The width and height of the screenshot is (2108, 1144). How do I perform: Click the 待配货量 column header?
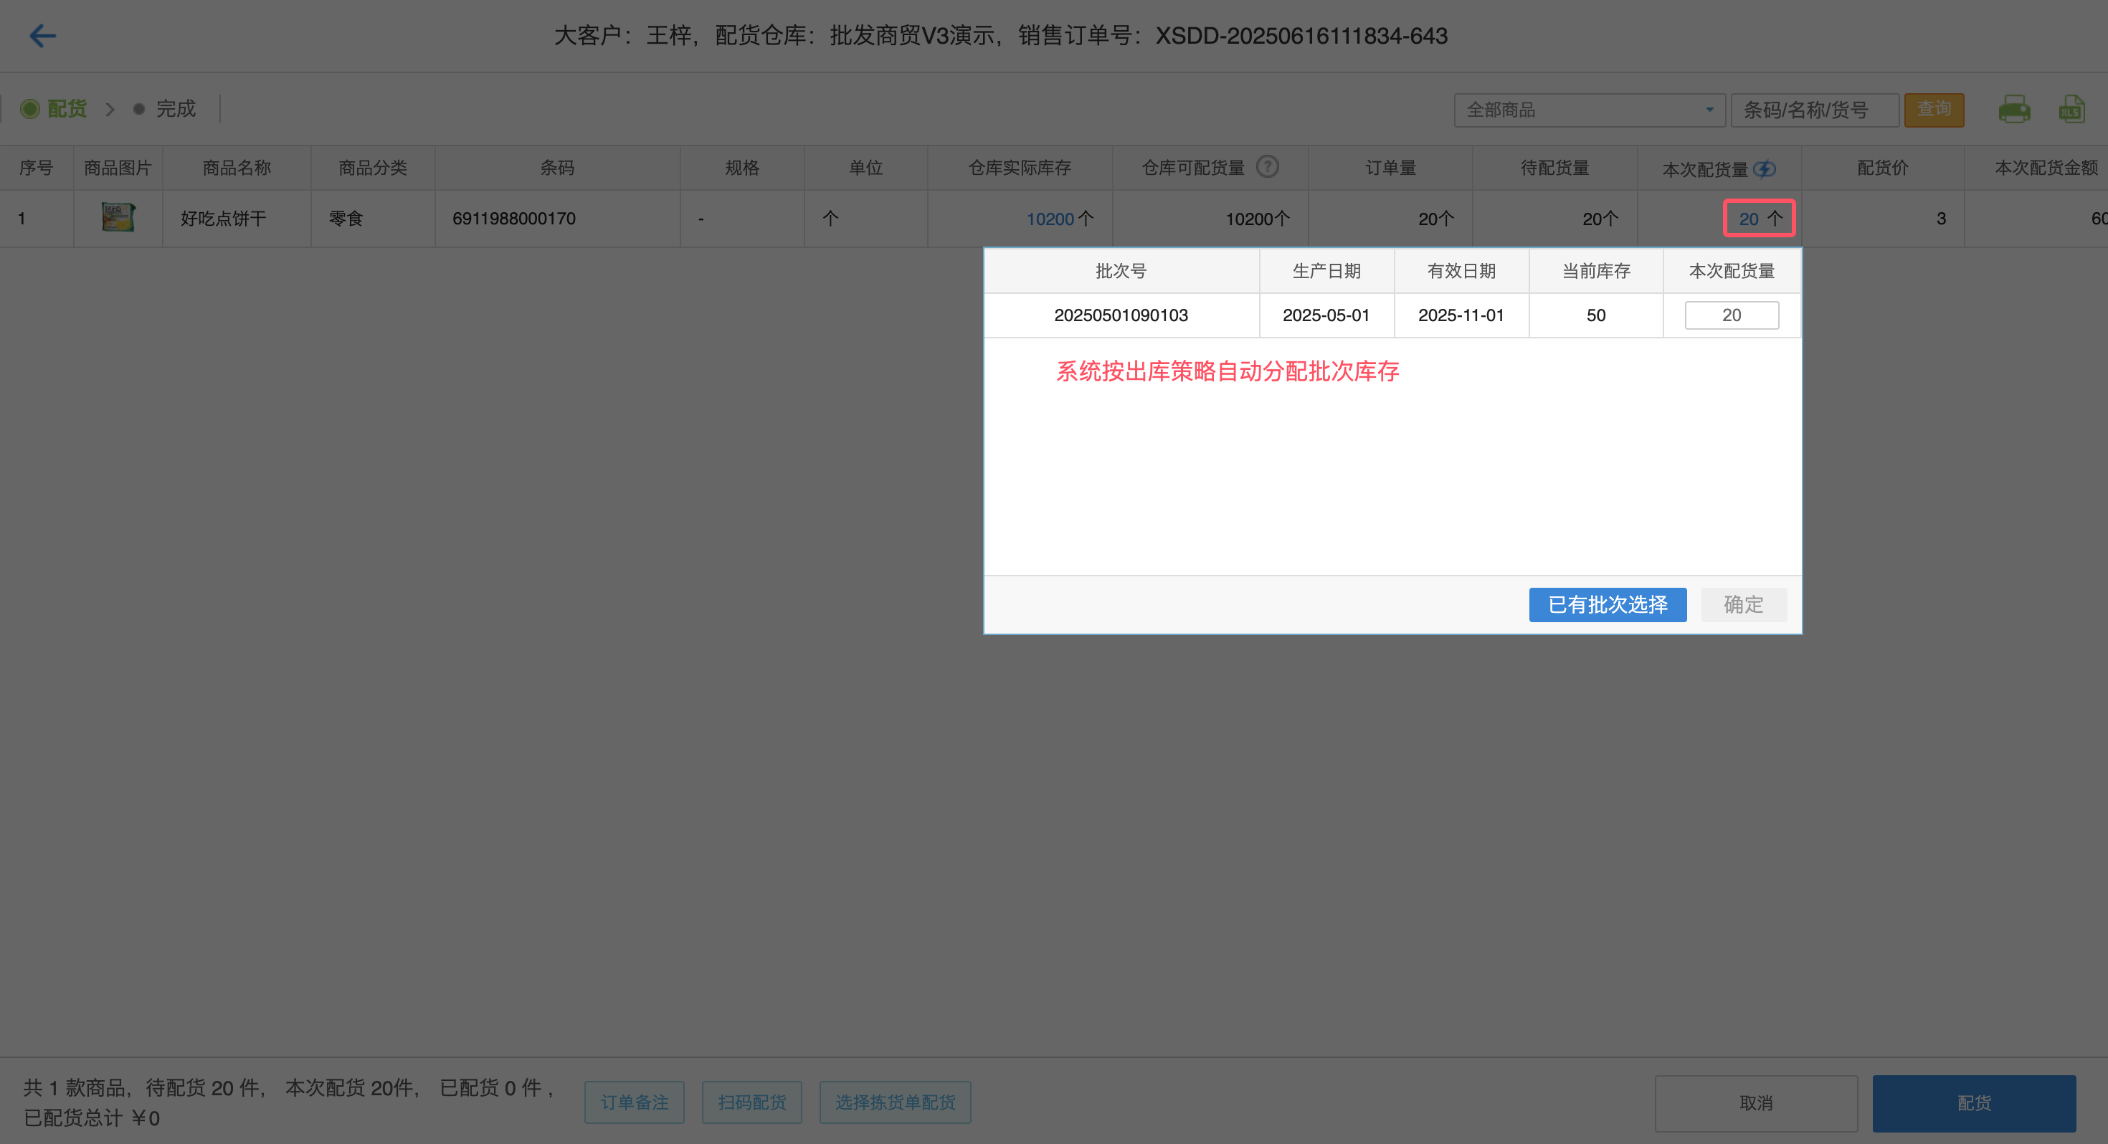[x=1554, y=168]
